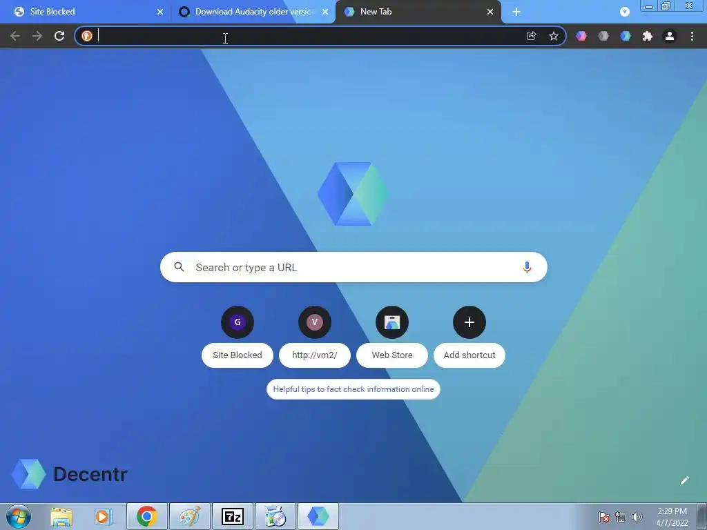Click the Search or type a URL box
707x530 pixels.
353,267
